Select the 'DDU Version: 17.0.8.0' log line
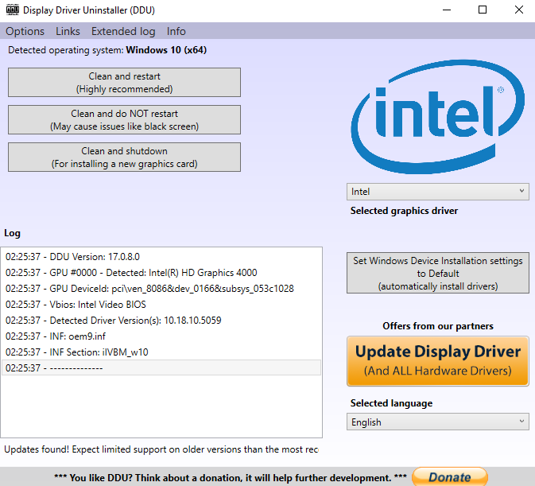 point(161,257)
